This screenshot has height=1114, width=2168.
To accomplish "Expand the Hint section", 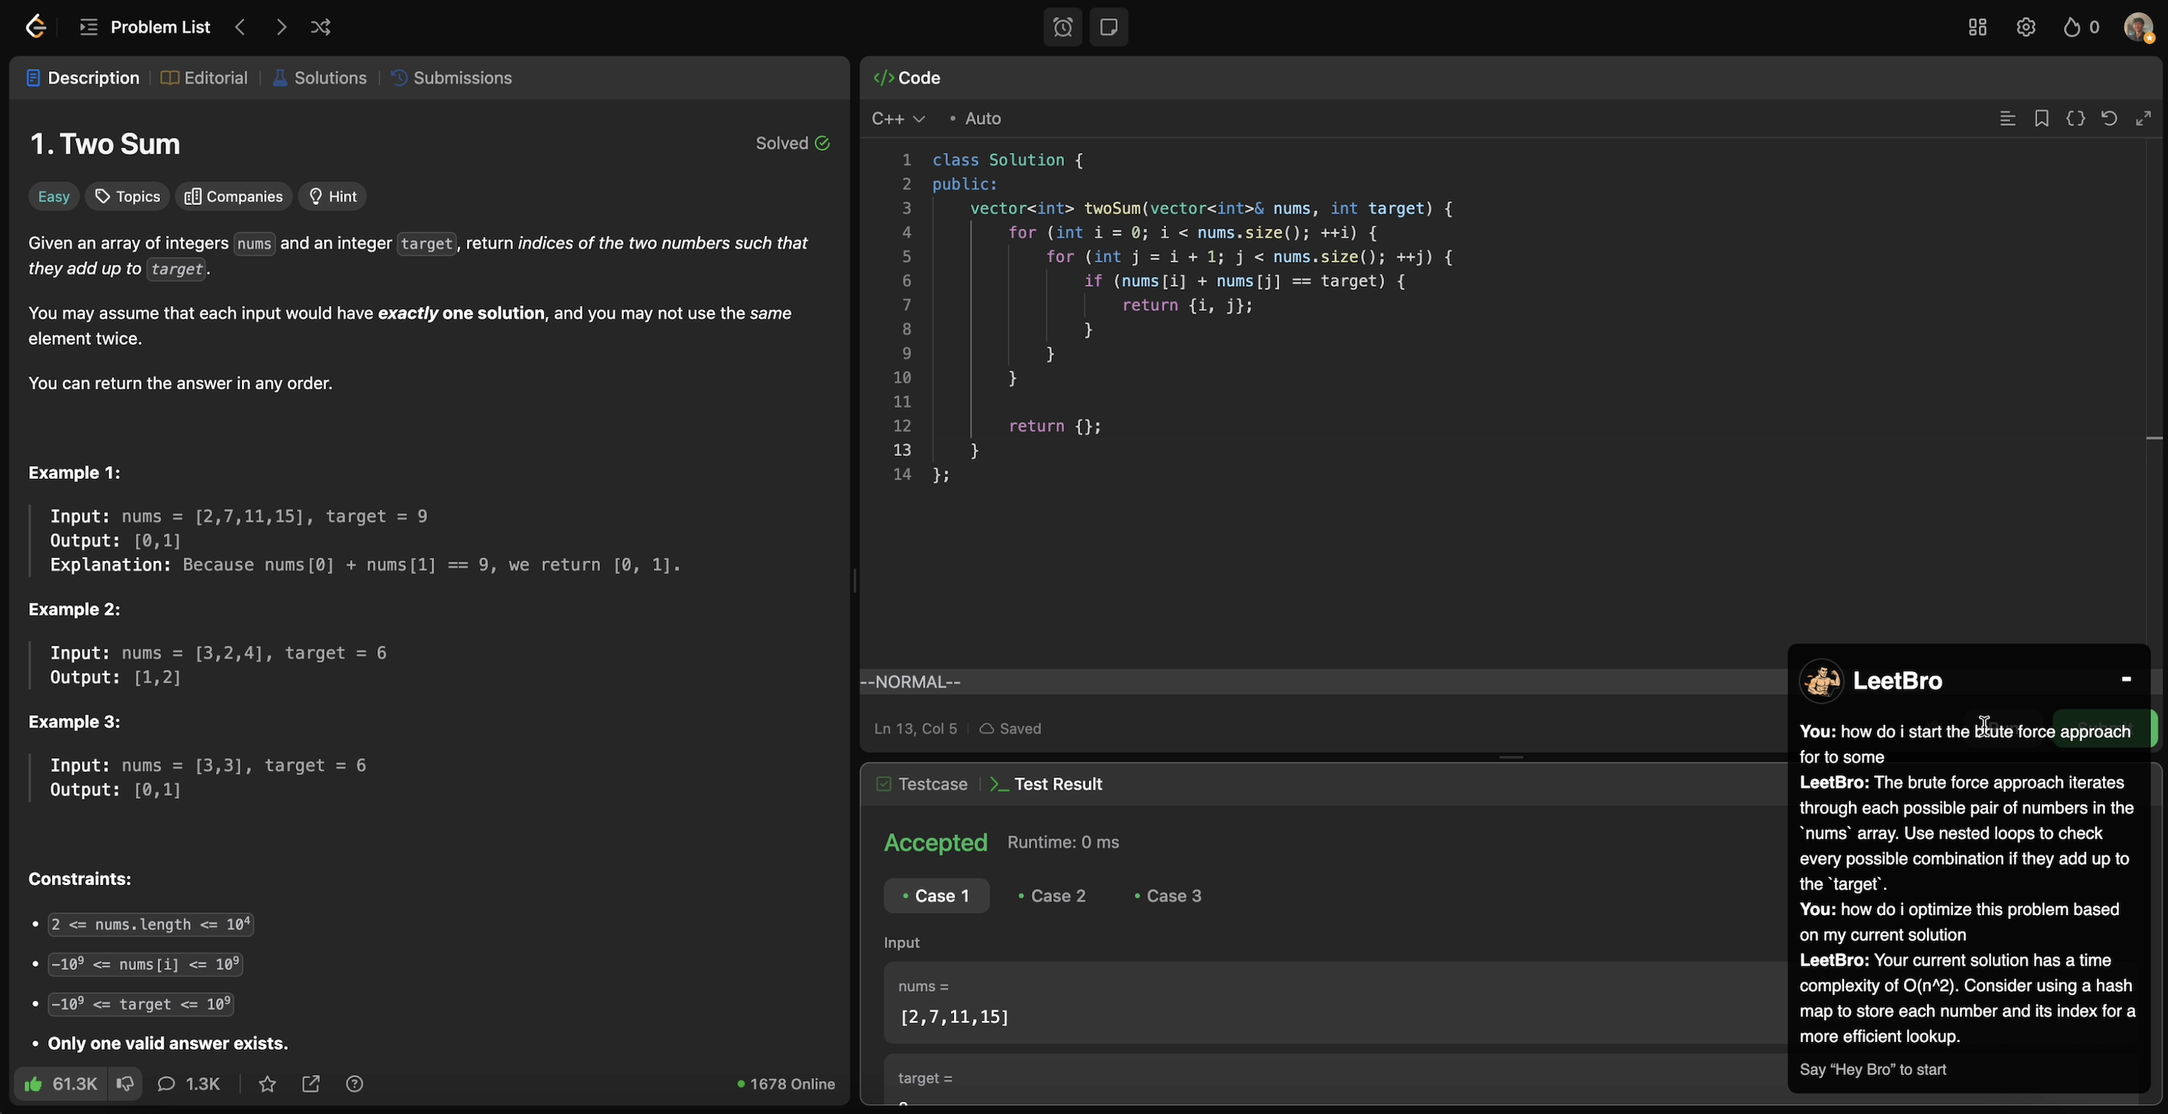I will pyautogui.click(x=332, y=196).
